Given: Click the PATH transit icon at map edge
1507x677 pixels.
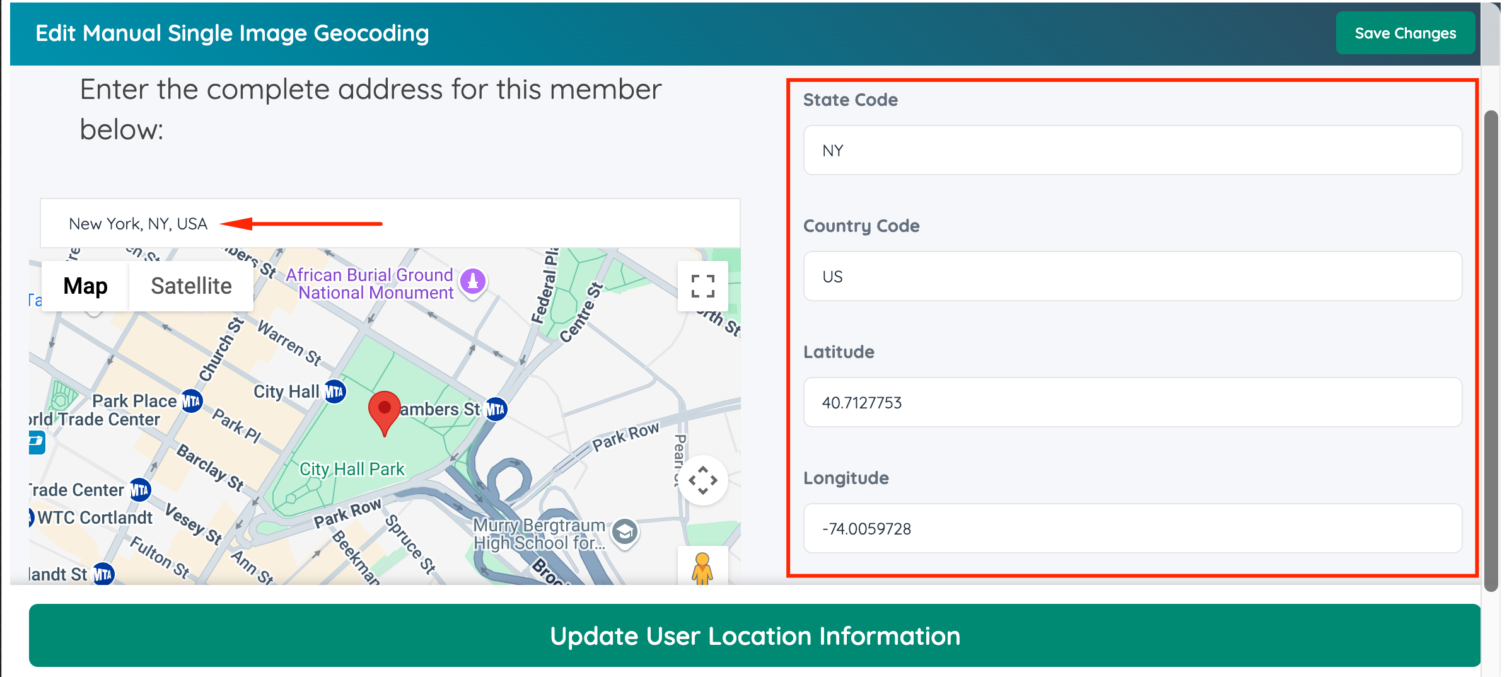Looking at the screenshot, I should (x=37, y=442).
